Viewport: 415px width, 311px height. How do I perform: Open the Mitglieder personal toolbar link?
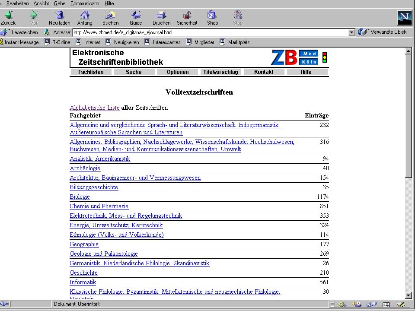pyautogui.click(x=200, y=42)
